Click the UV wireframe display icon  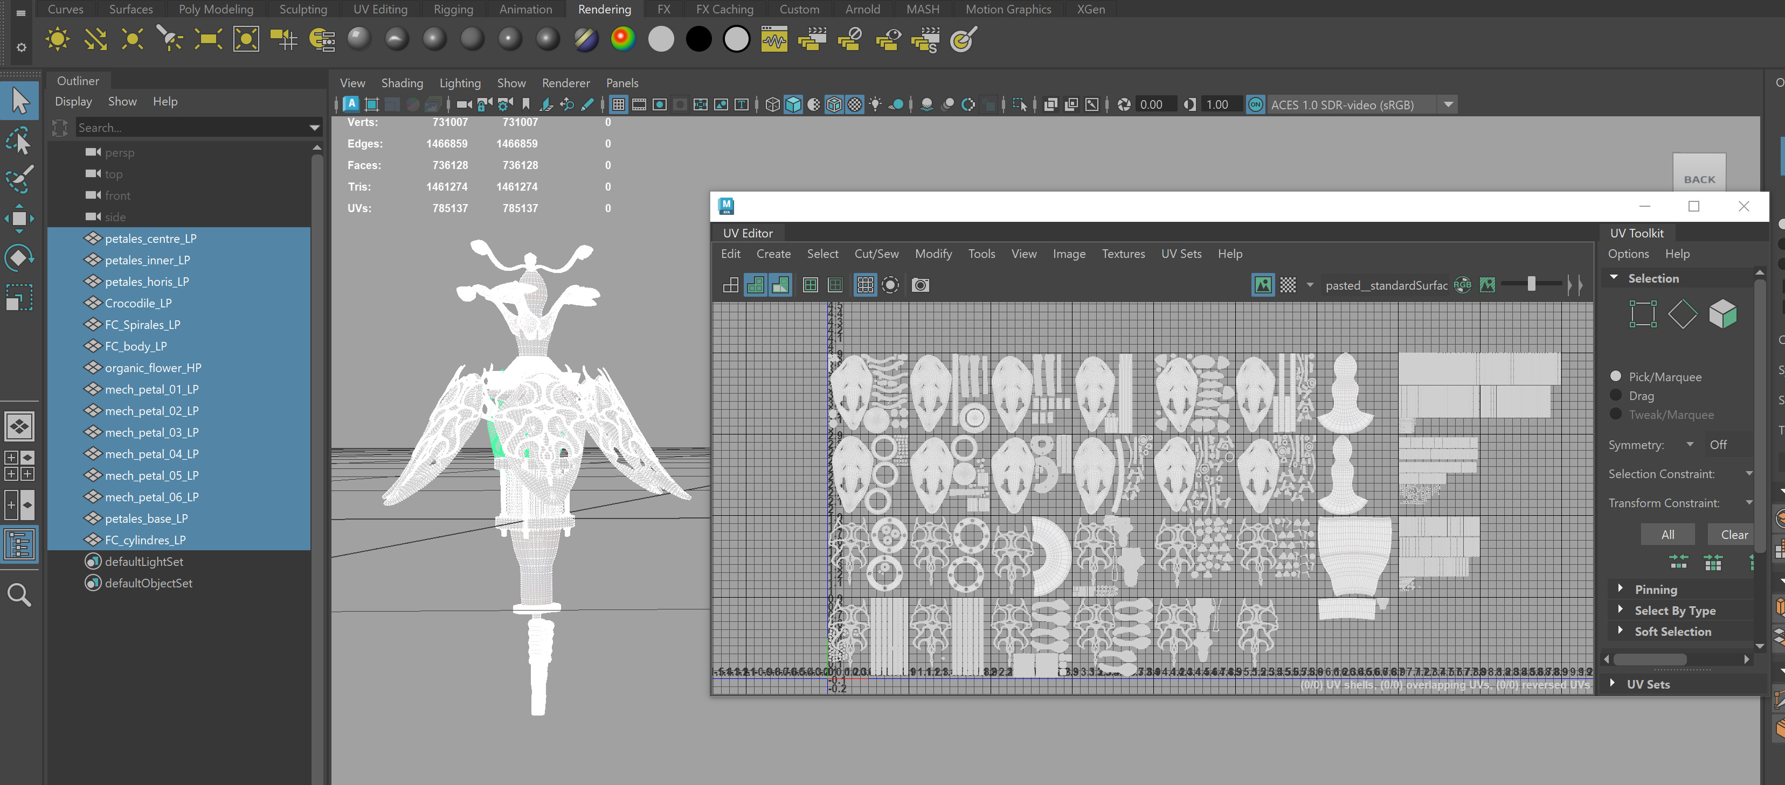coord(730,285)
